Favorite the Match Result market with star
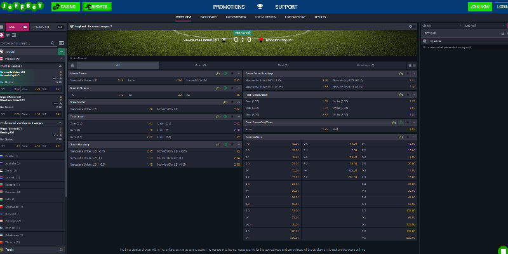The width and height of the screenshot is (508, 254). pos(232,74)
